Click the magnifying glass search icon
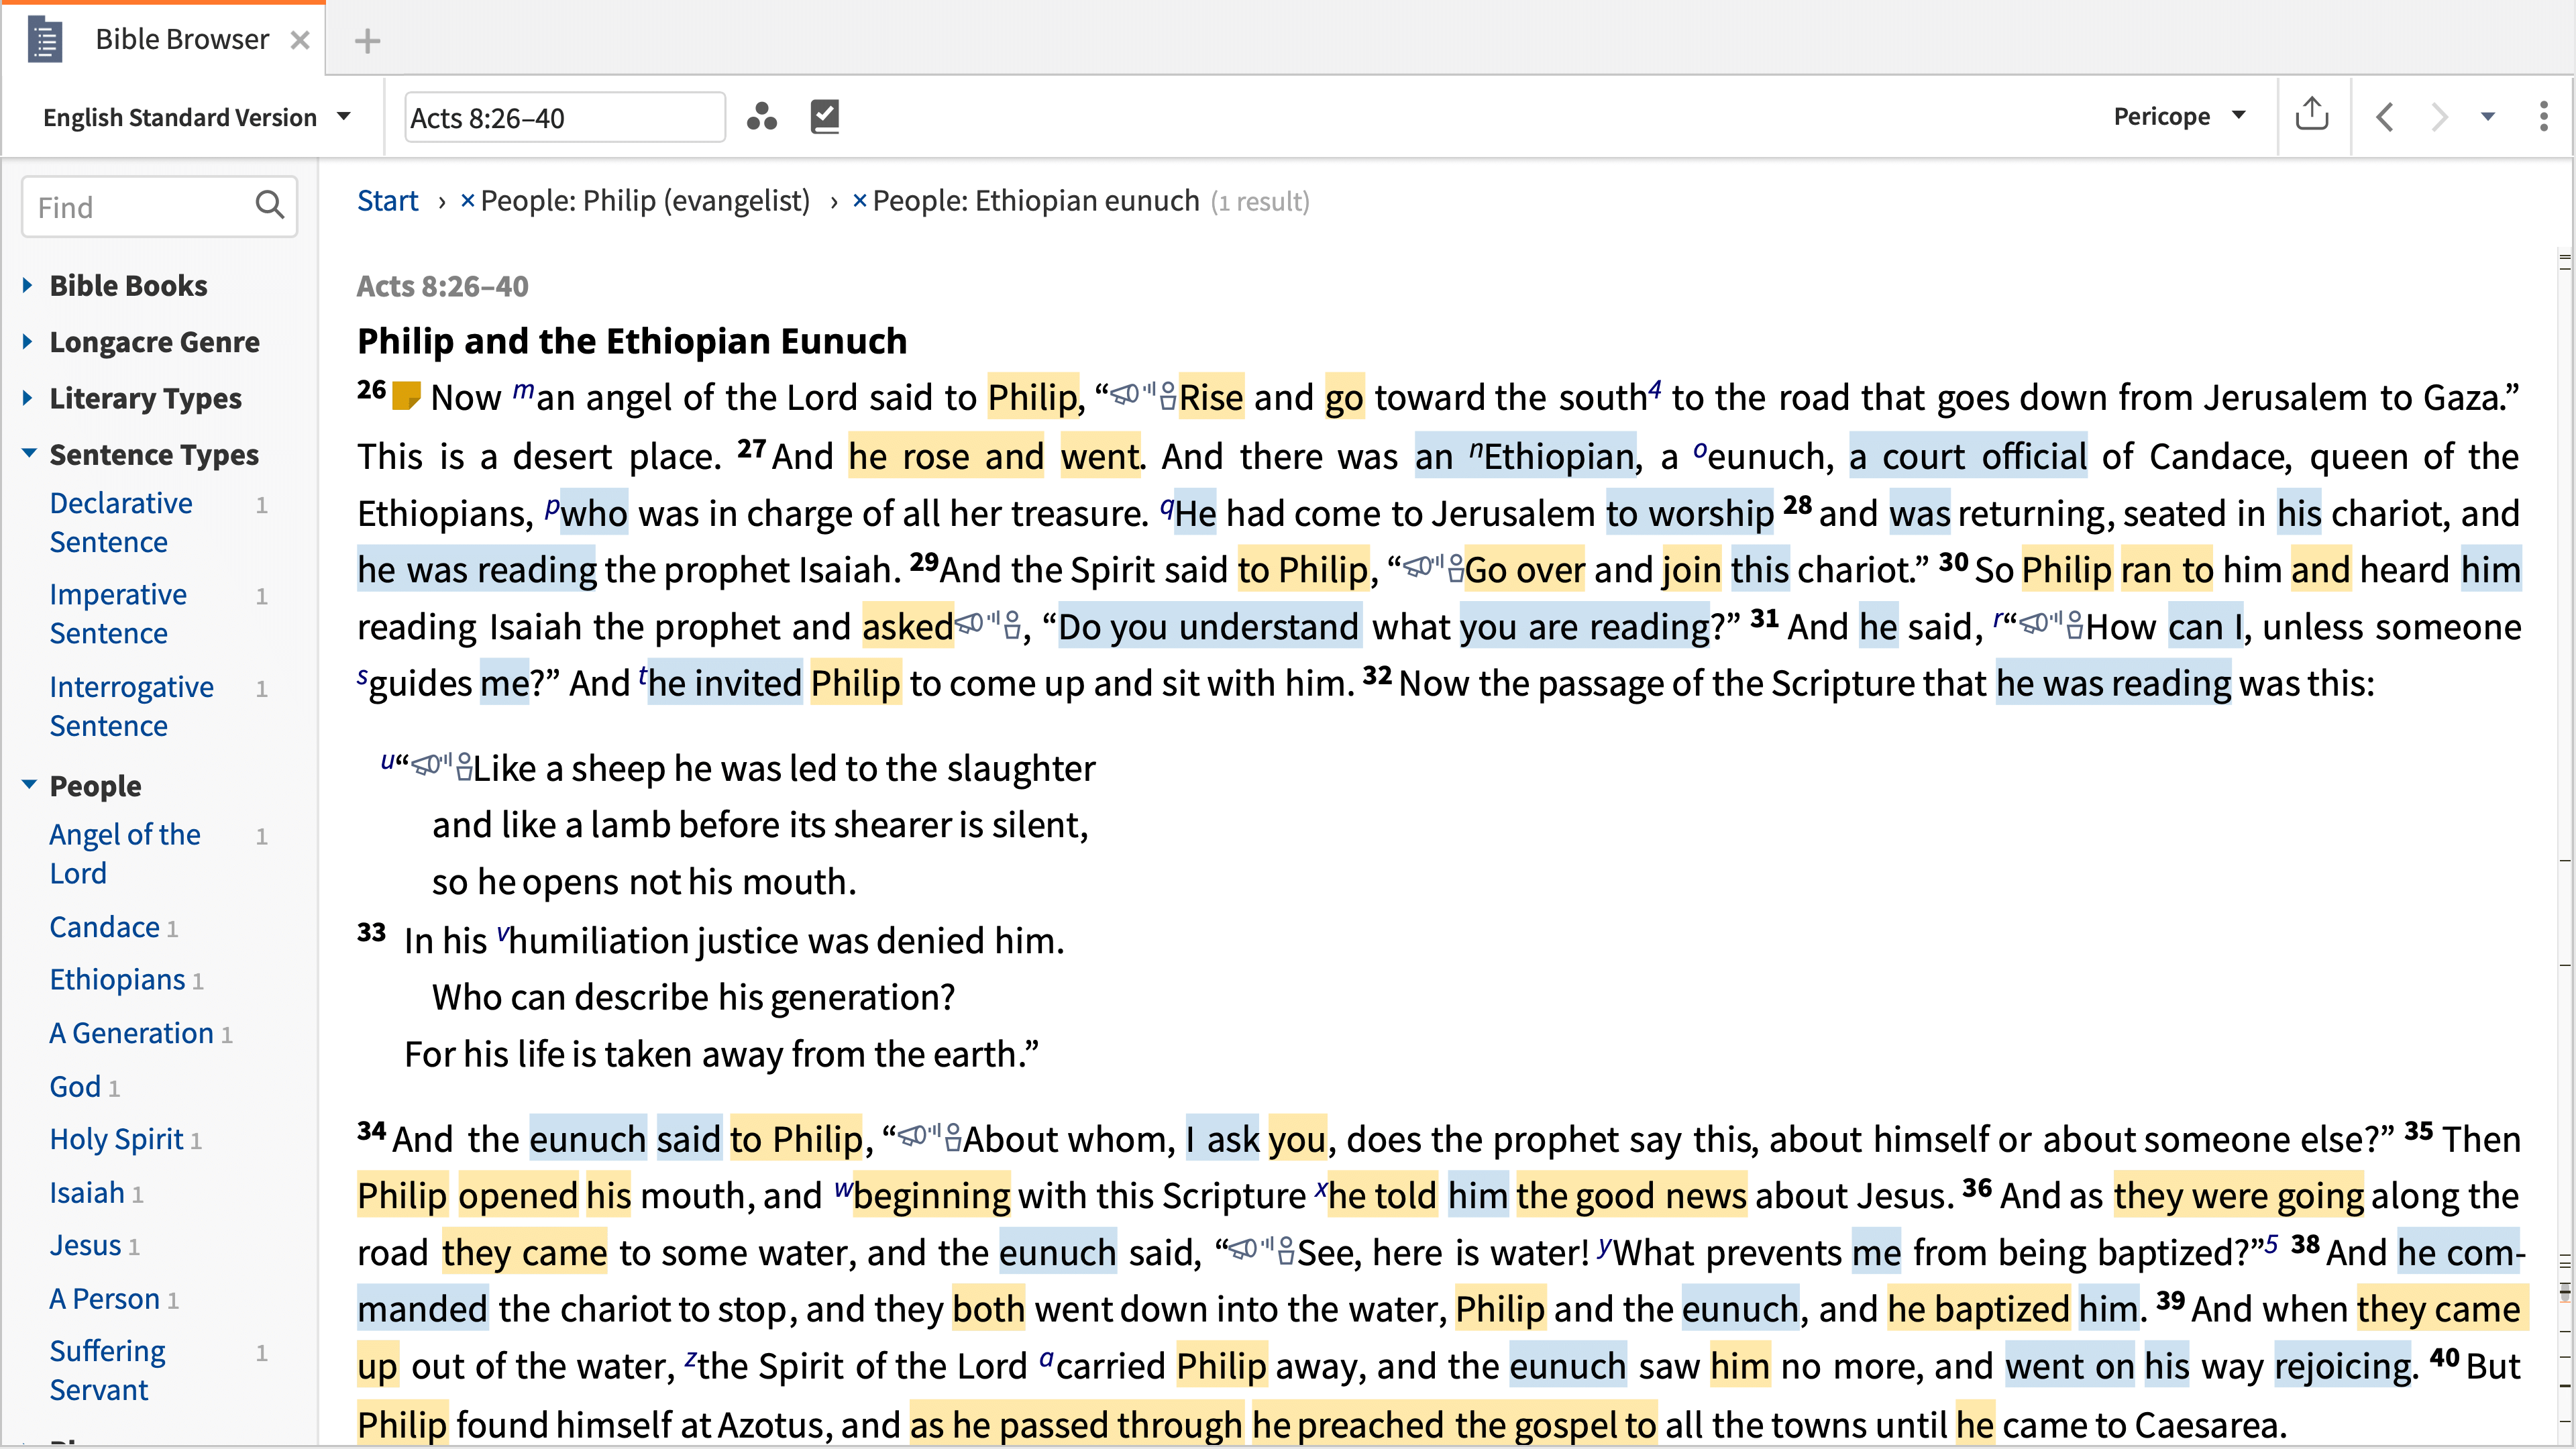The height and width of the screenshot is (1449, 2576). tap(269, 205)
